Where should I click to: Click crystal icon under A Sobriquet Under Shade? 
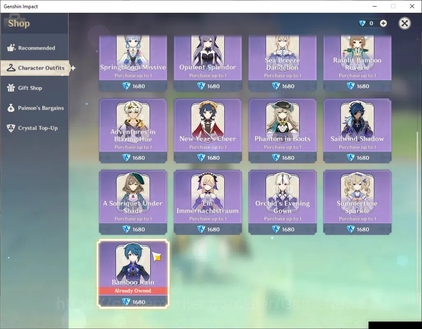pyautogui.click(x=126, y=229)
